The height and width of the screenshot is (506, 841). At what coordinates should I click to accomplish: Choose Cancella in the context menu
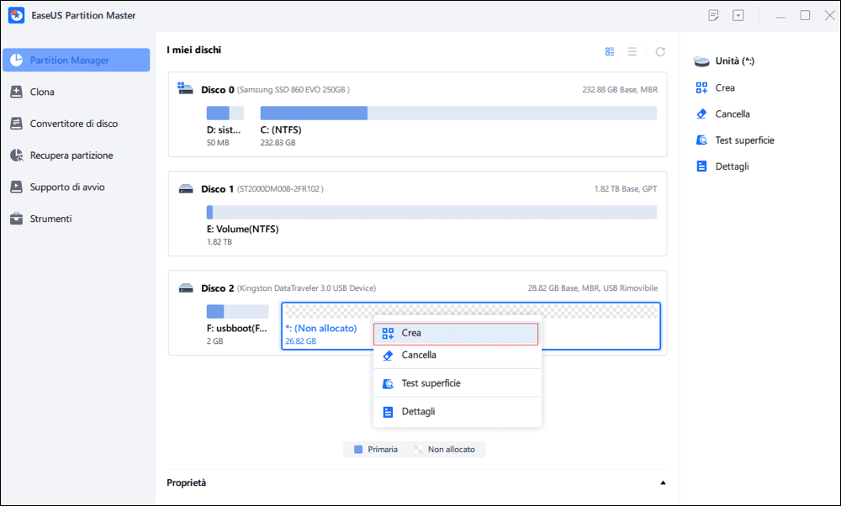tap(457, 355)
